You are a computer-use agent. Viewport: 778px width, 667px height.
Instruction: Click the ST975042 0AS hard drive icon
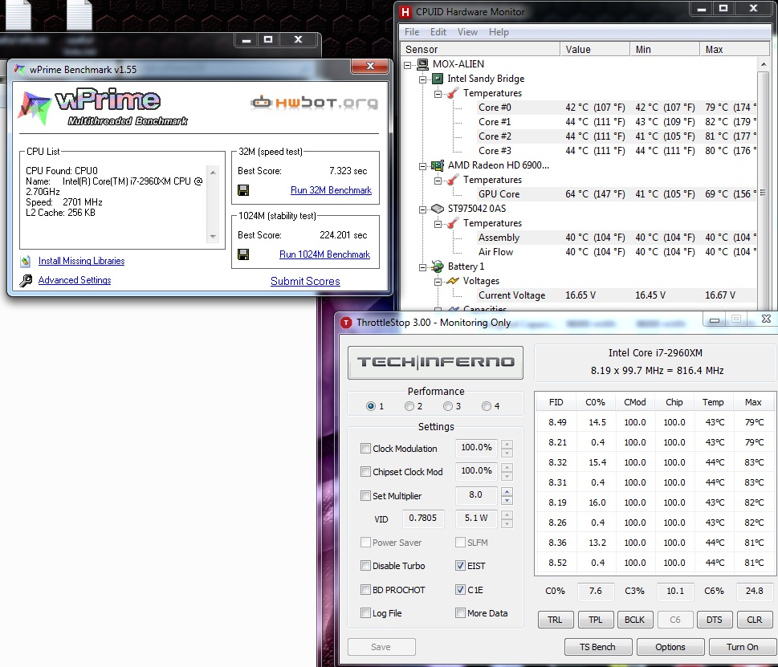(438, 209)
